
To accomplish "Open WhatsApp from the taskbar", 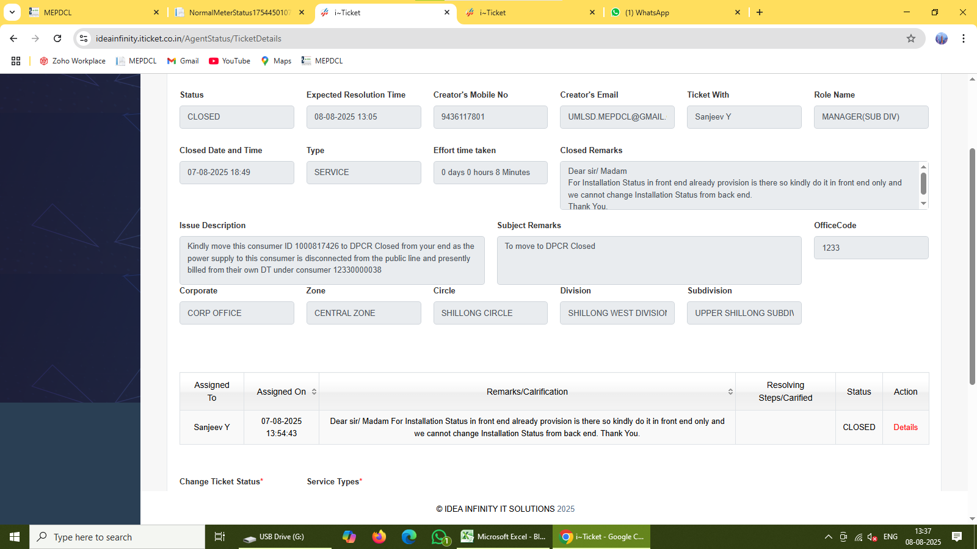I will point(440,537).
